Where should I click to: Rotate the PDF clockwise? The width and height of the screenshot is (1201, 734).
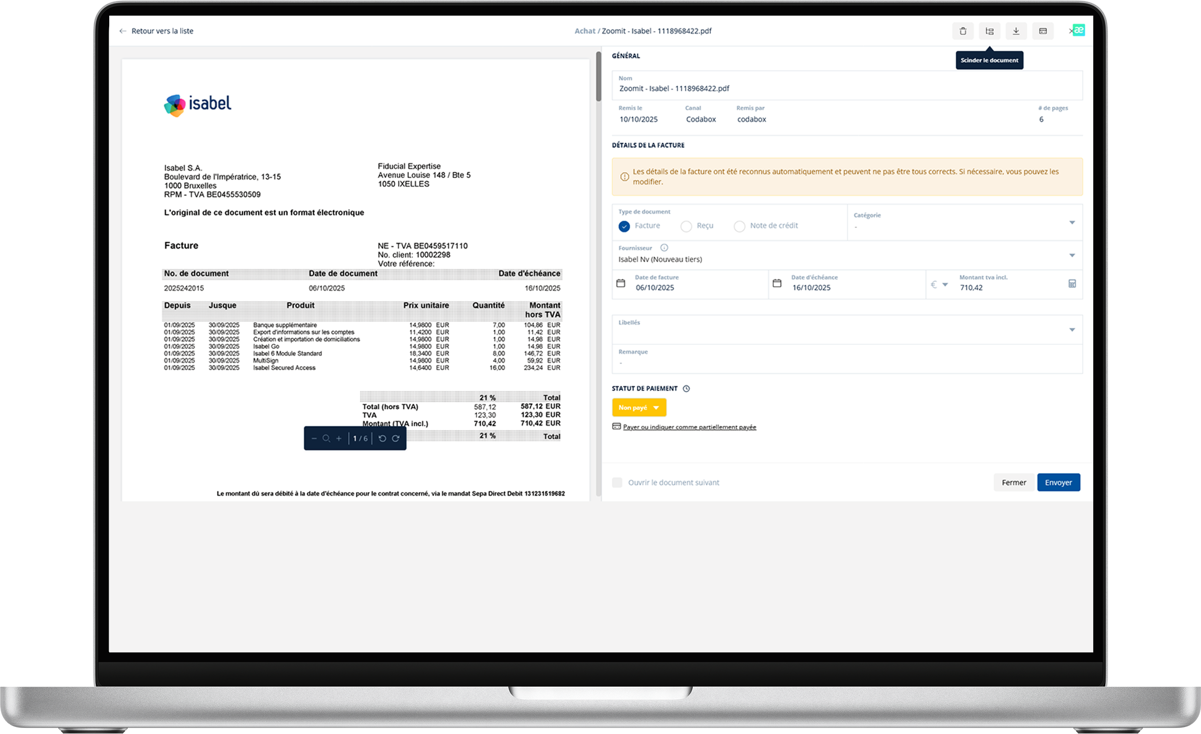(x=396, y=438)
